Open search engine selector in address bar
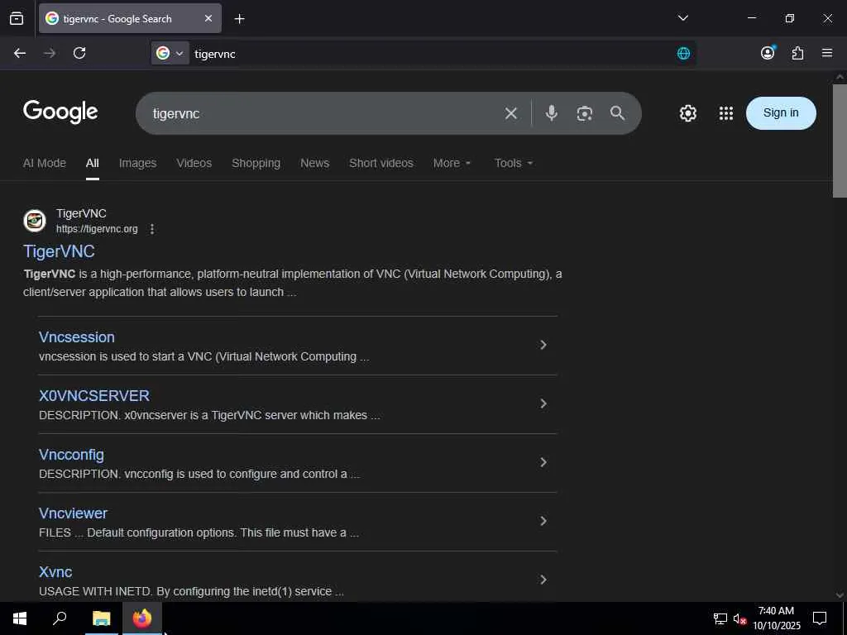This screenshot has height=635, width=847. [170, 53]
